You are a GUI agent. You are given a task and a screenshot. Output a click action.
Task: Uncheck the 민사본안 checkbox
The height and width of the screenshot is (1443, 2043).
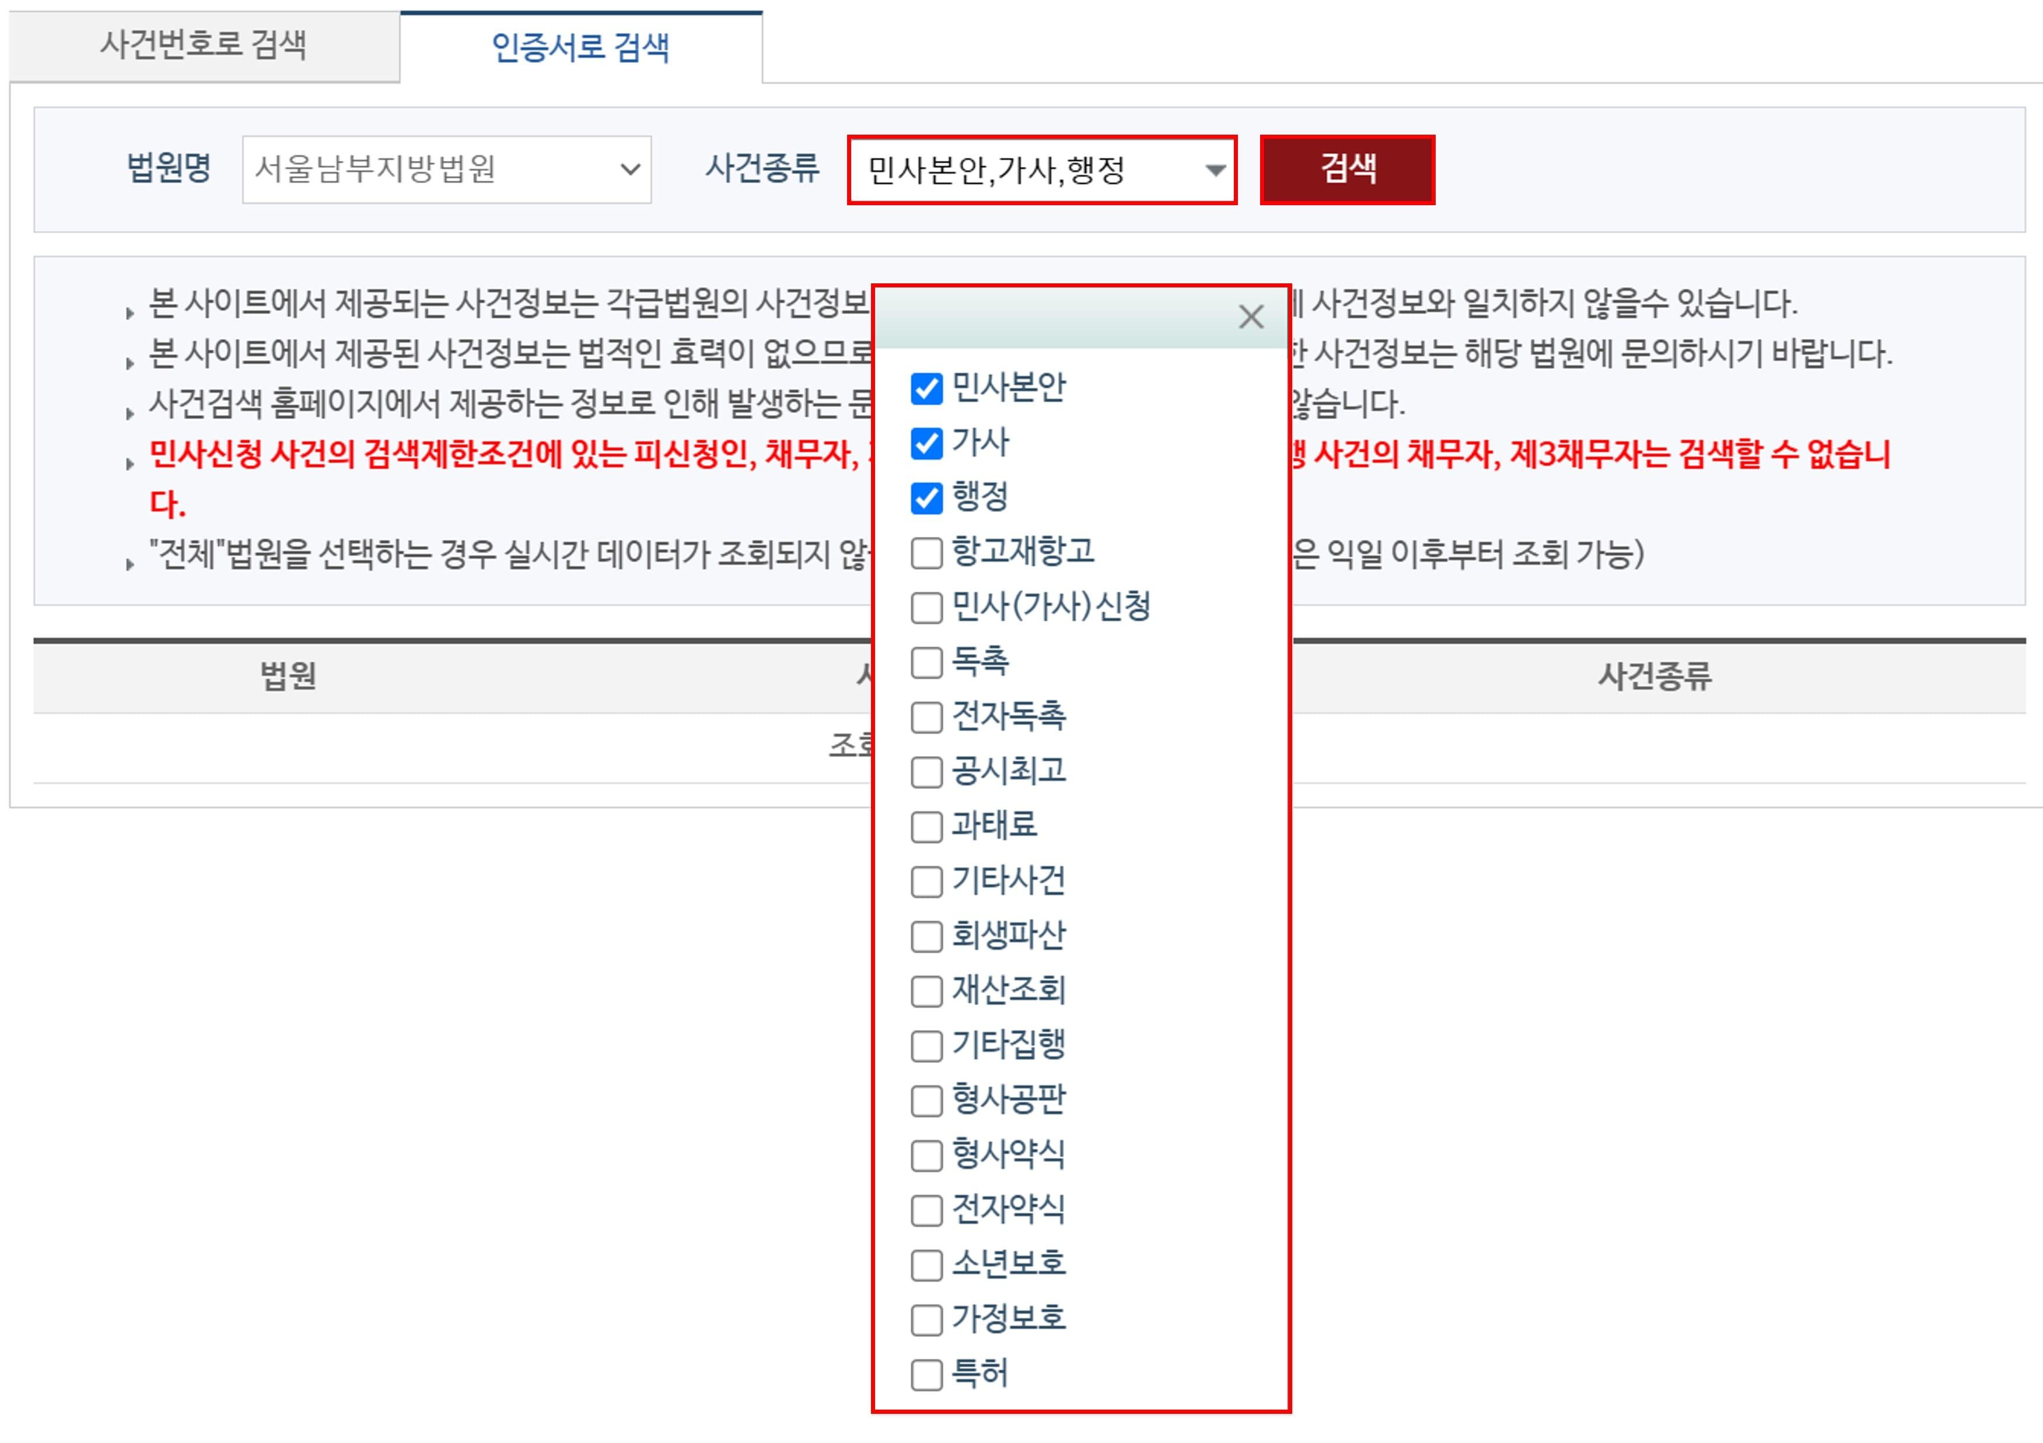tap(926, 388)
